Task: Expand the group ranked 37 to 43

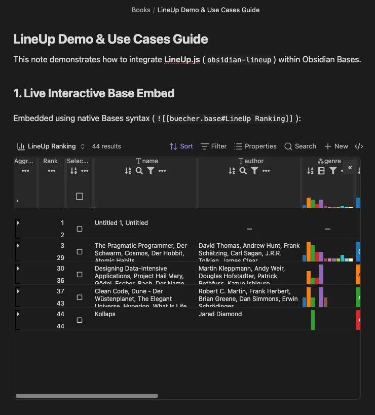Action: (18, 291)
